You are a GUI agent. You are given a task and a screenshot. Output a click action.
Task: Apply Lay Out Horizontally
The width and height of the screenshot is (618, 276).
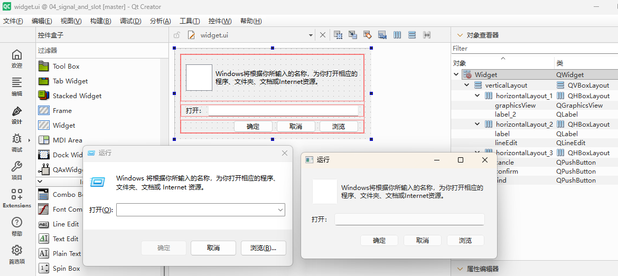(x=397, y=35)
